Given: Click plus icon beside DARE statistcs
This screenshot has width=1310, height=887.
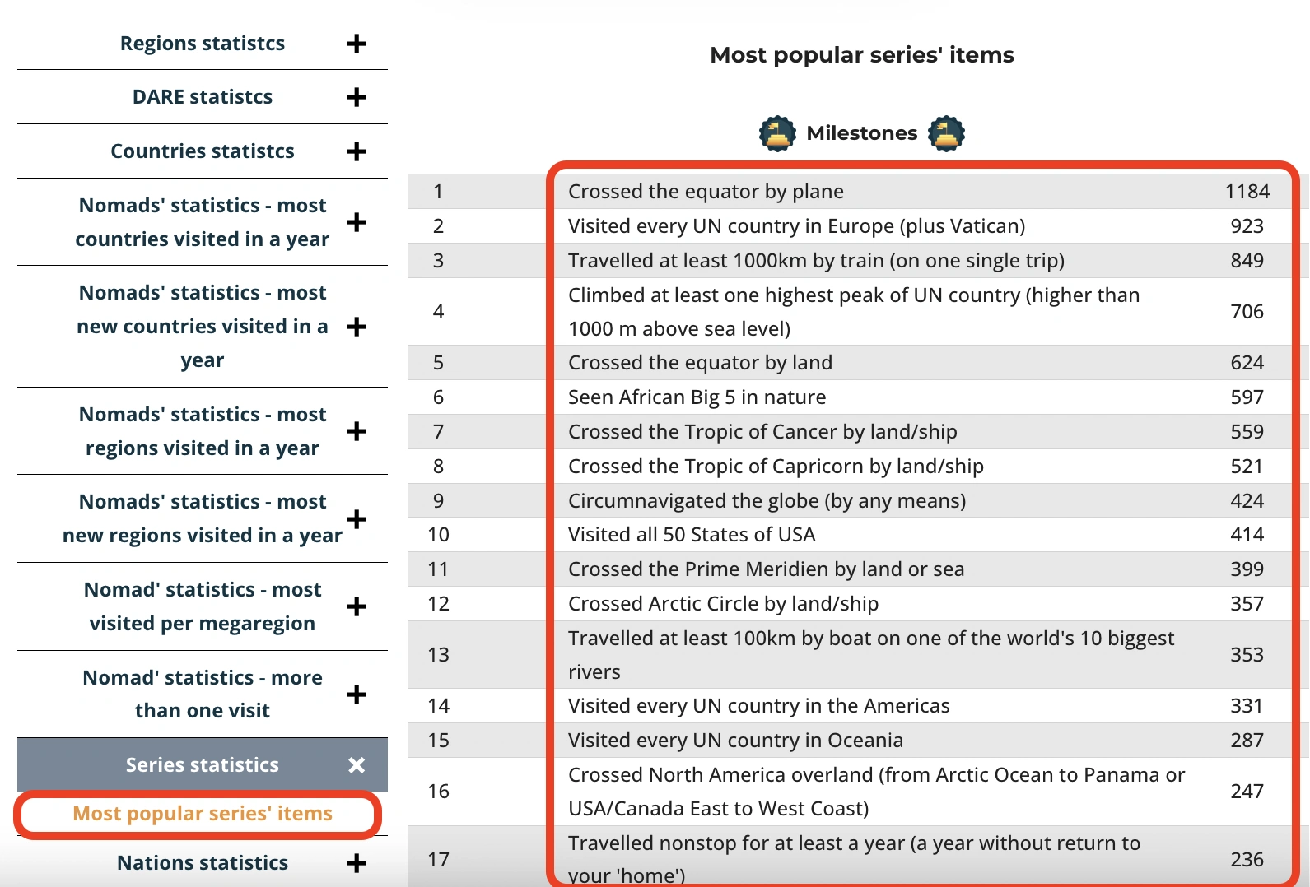Looking at the screenshot, I should (x=357, y=97).
